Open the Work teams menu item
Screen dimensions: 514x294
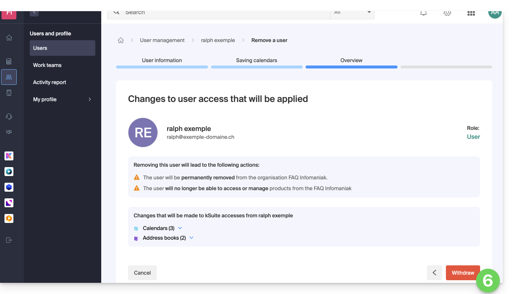tap(47, 65)
